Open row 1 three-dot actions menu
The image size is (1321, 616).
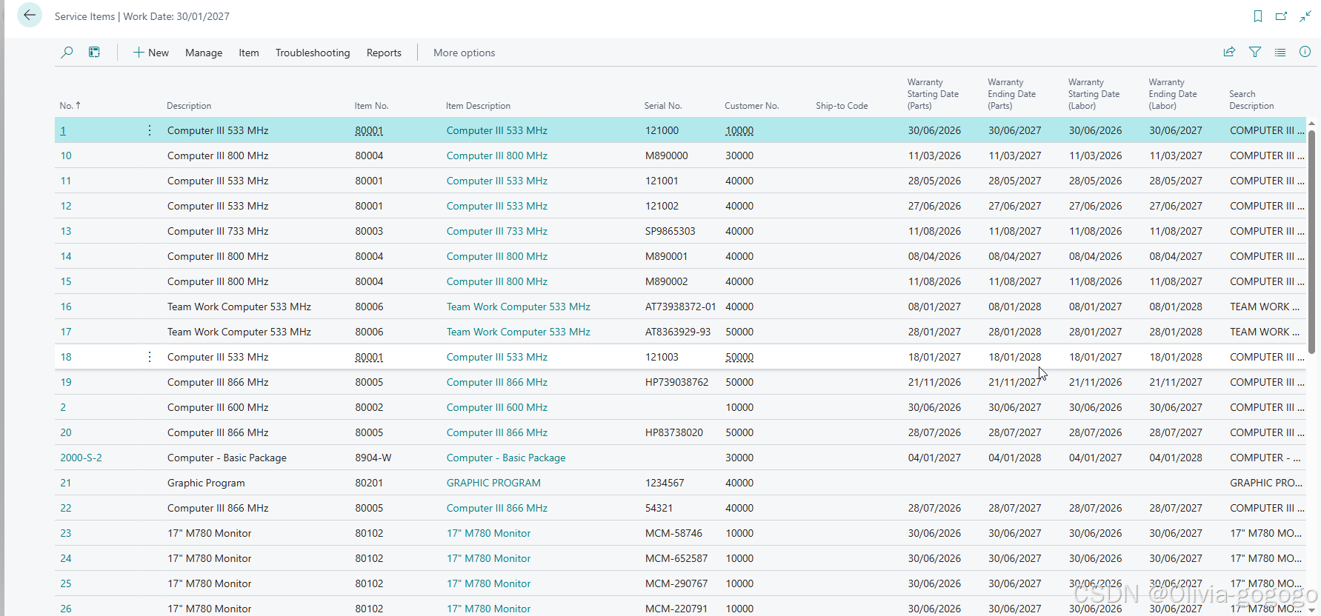point(150,130)
